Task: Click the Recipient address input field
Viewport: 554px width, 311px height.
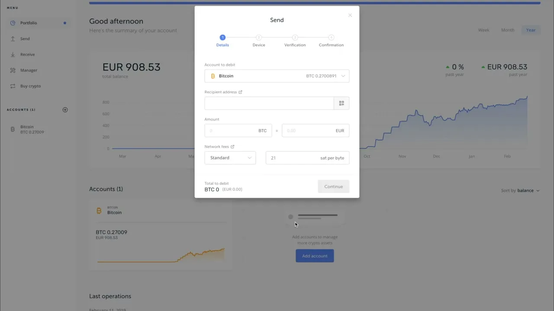Action: 269,103
